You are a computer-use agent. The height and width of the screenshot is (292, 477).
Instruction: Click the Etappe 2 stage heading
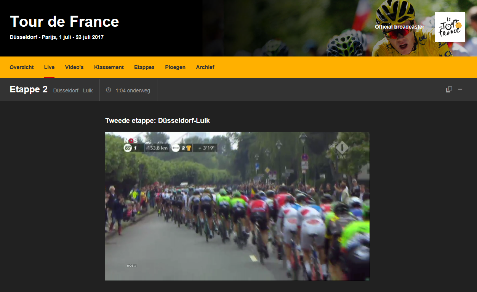click(29, 90)
